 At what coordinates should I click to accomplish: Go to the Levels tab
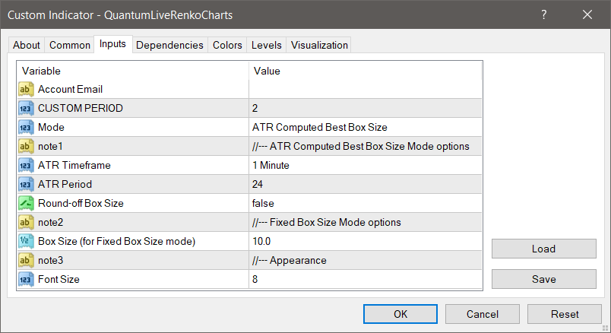click(x=267, y=45)
